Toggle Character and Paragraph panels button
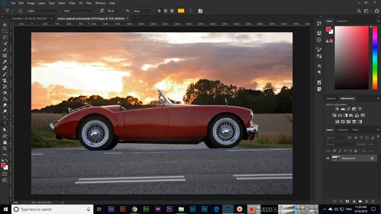The image size is (381, 214). 200,11
